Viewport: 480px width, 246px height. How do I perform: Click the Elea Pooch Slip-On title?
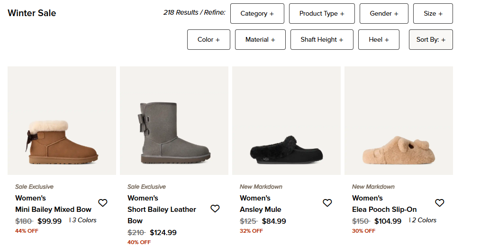click(x=384, y=210)
